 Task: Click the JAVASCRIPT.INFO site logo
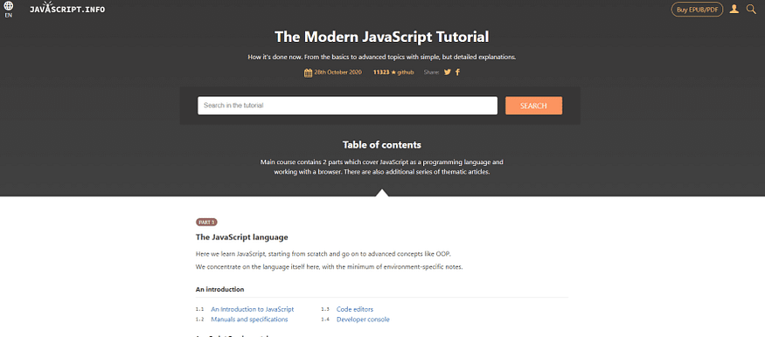pyautogui.click(x=66, y=9)
